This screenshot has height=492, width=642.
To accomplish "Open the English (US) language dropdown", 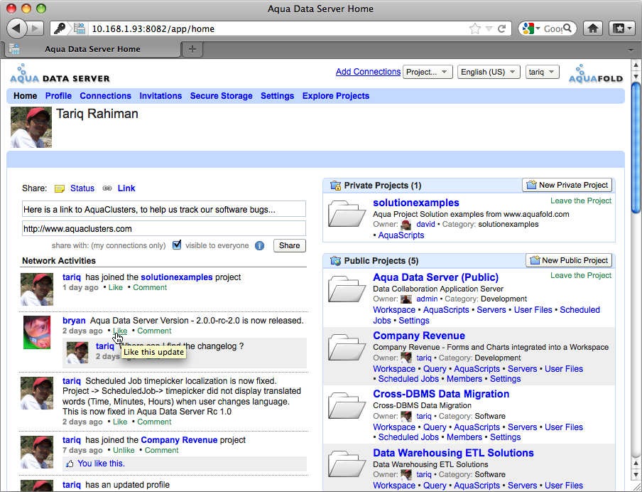I will [489, 72].
